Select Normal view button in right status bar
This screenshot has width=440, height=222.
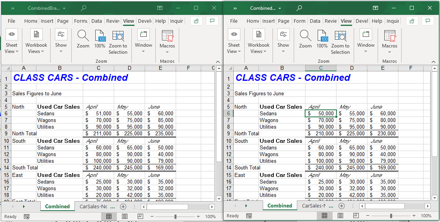pos(325,216)
